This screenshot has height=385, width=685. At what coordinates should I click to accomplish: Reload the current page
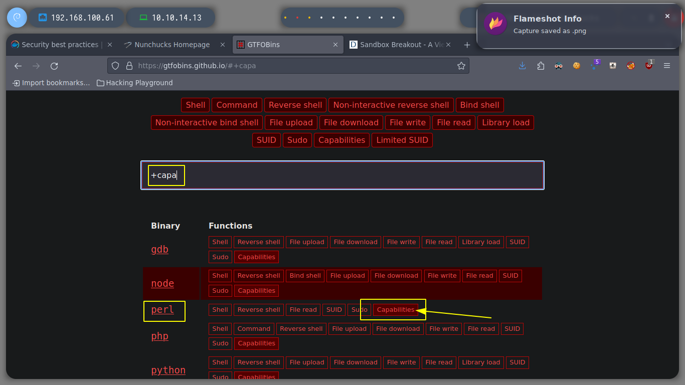[x=54, y=66]
